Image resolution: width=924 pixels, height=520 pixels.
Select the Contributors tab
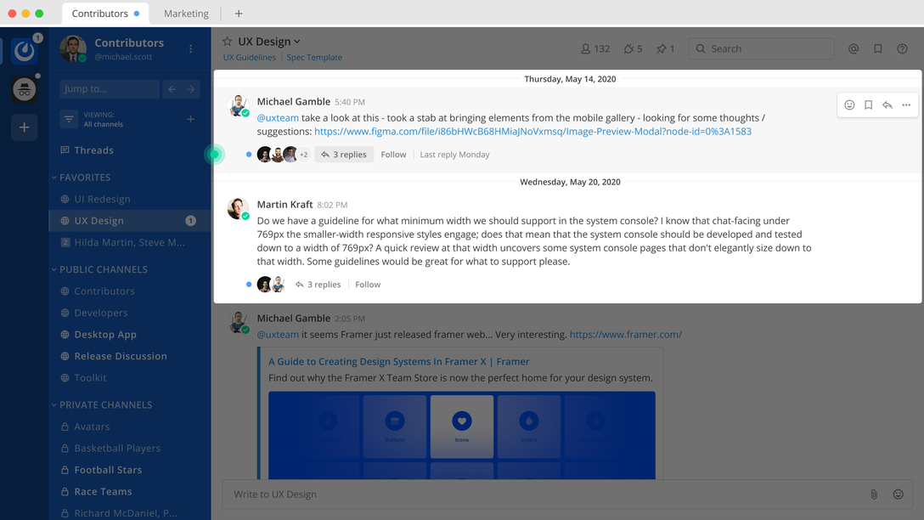click(x=100, y=13)
